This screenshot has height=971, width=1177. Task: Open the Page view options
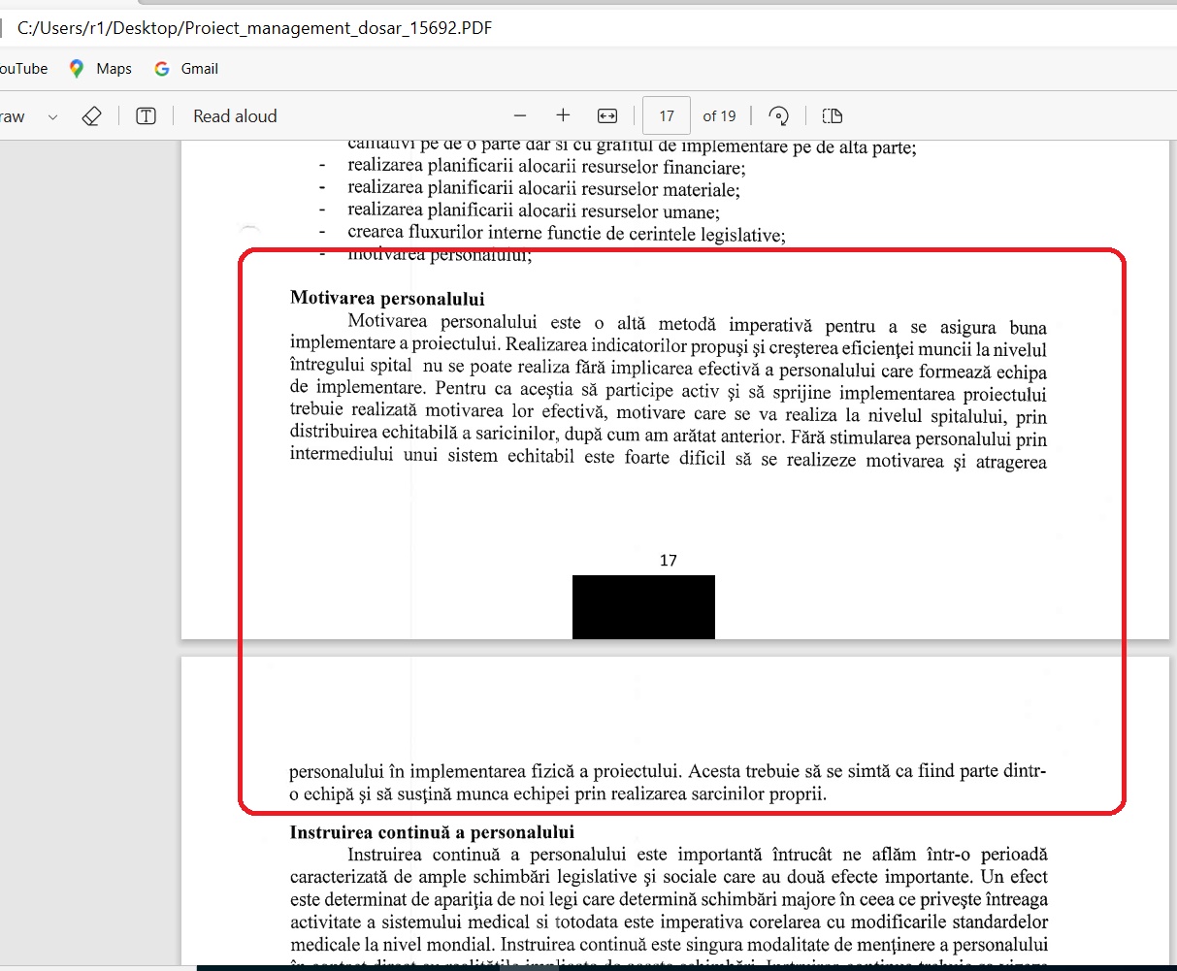(832, 116)
